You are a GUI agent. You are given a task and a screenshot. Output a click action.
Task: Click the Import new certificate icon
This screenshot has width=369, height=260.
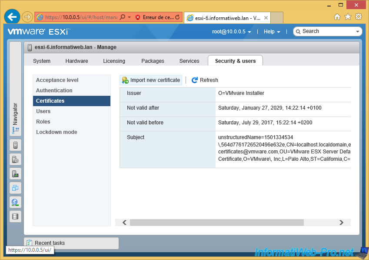tap(125, 80)
